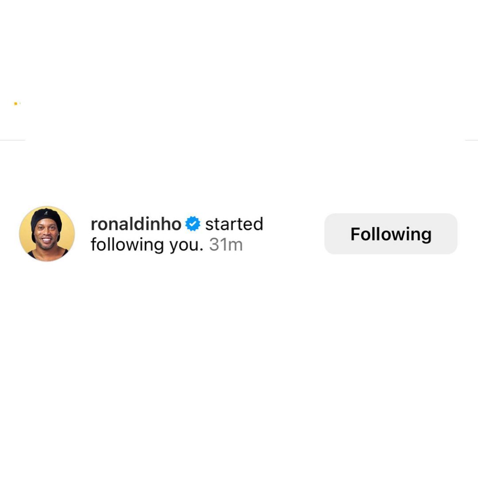Viewport: 478px width, 478px height.
Task: Open the ronaldinho account profile picture
Action: (47, 234)
